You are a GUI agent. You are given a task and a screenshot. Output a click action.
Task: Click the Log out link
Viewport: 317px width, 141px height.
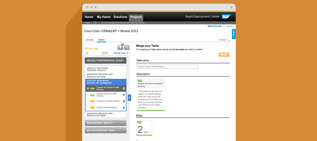(x=229, y=26)
